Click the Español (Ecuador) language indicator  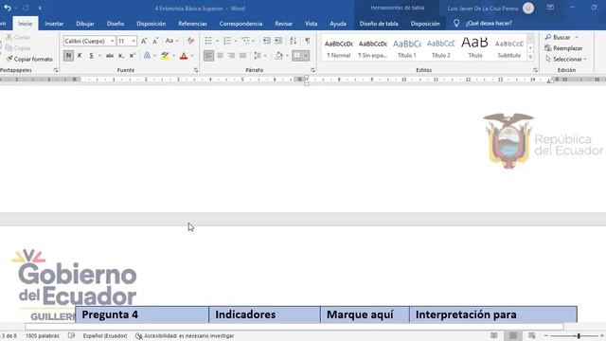[x=105, y=336]
